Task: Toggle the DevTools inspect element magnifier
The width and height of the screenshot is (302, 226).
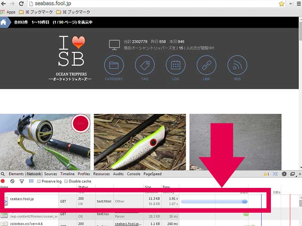Action: click(3, 174)
